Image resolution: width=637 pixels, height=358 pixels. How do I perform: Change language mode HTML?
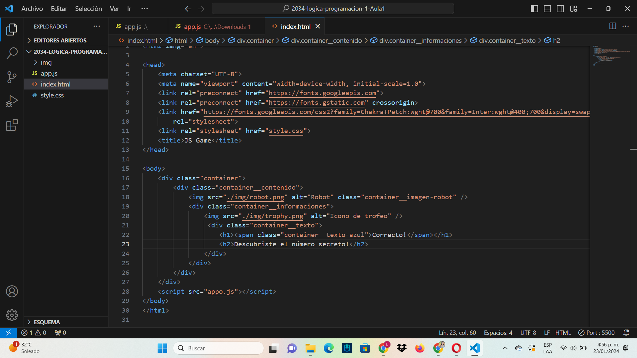563,332
